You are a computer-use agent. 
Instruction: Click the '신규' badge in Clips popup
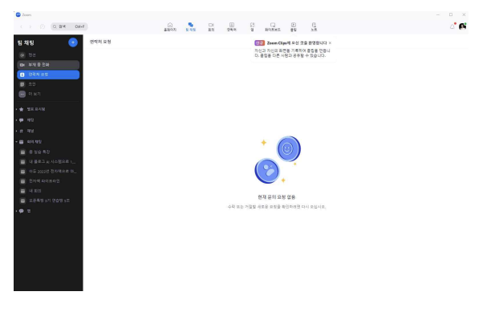[x=259, y=43]
